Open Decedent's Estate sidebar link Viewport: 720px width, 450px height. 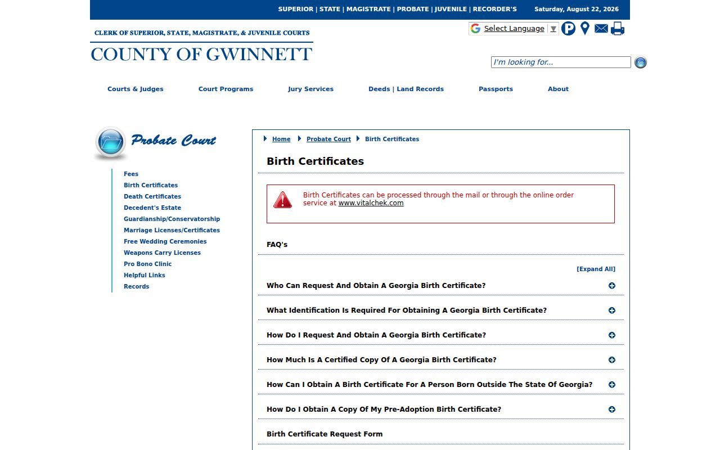[152, 208]
